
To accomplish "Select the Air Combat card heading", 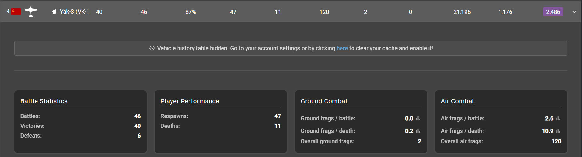I will 457,101.
